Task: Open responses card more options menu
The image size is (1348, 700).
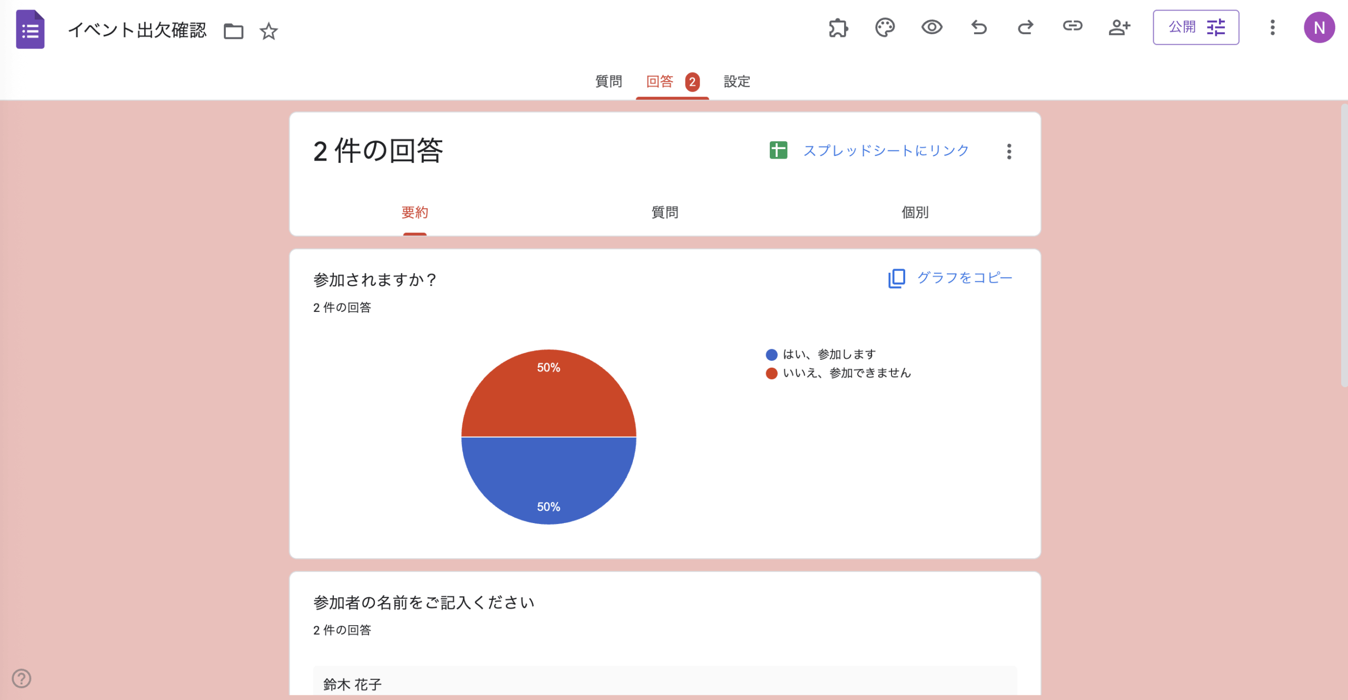Action: tap(1009, 151)
